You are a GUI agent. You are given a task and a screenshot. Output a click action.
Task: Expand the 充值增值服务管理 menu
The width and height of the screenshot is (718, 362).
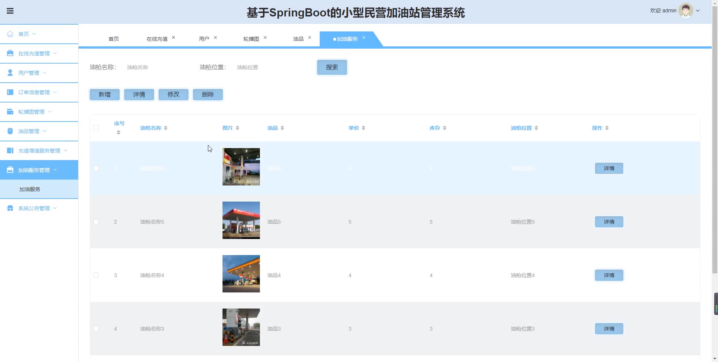65,150
